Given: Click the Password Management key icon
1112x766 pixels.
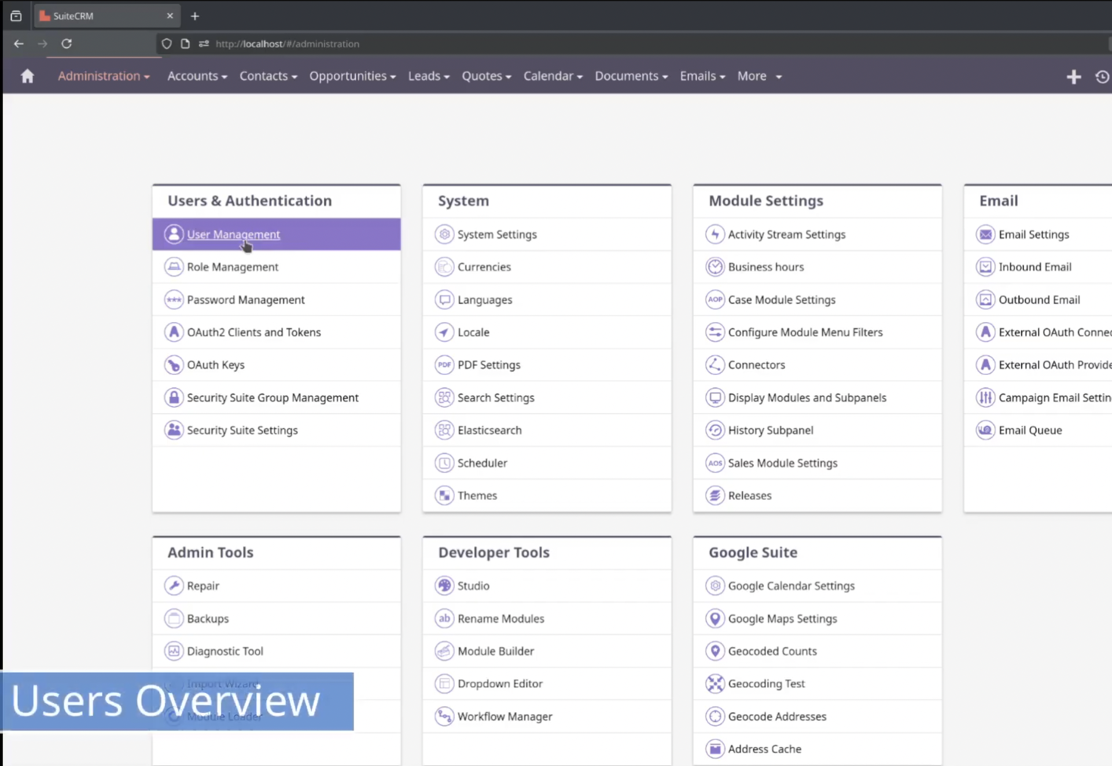Looking at the screenshot, I should point(174,299).
